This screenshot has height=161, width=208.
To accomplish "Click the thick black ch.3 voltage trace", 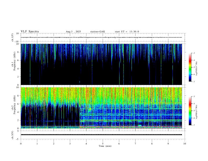I will coord(101,135).
